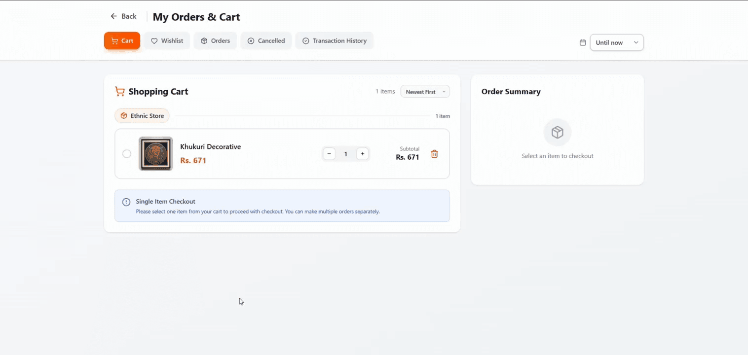Click the Khukuri Decorative product name

(x=210, y=147)
